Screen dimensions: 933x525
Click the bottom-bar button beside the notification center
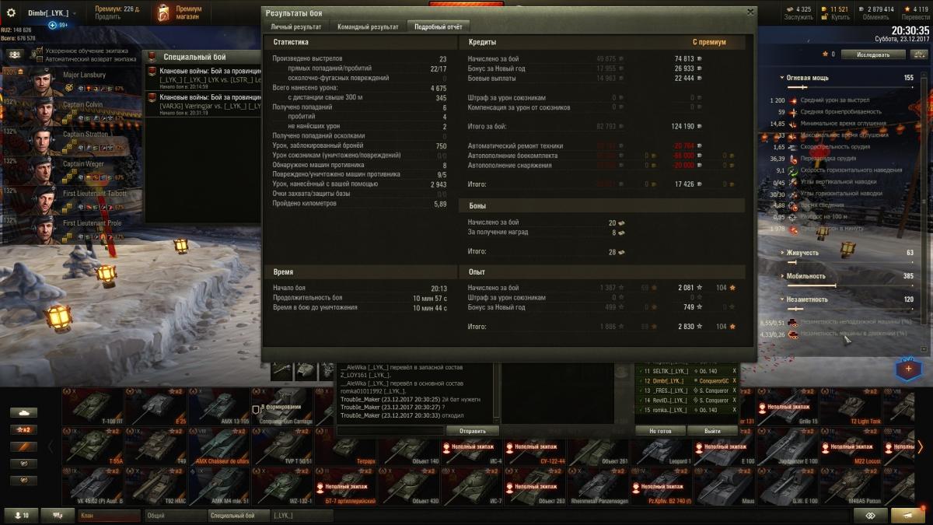[870, 515]
